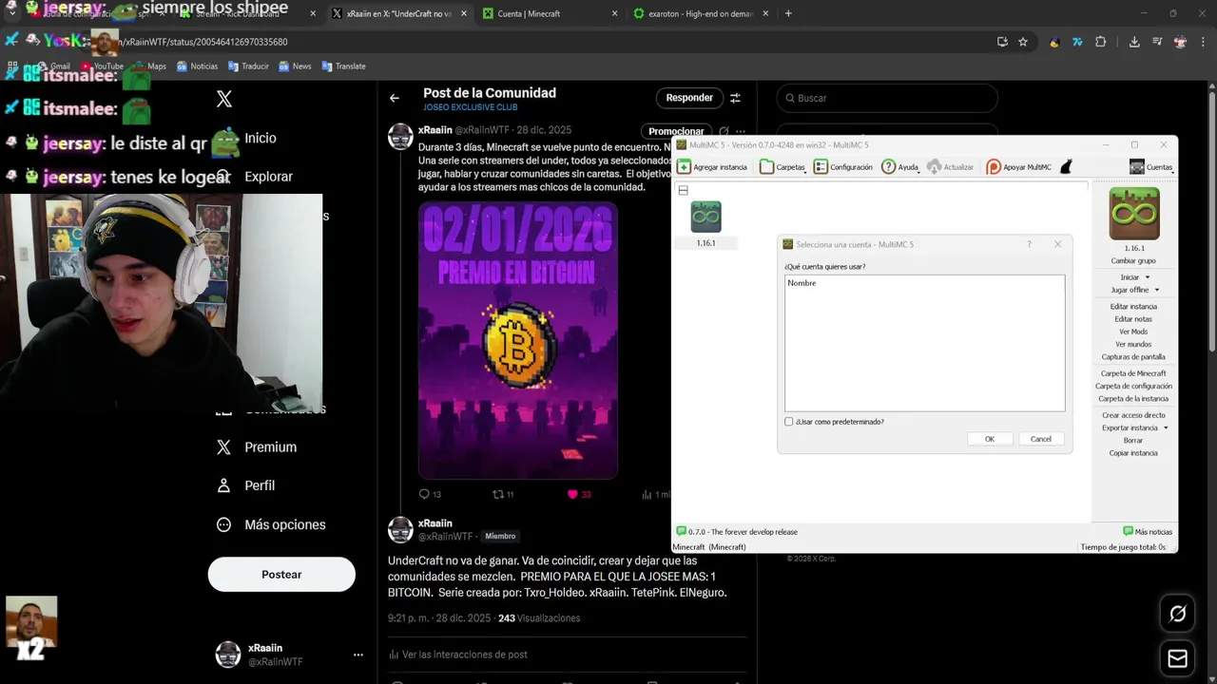1217x684 pixels.
Task: Click Apoyar MultiMC Patreon button
Action: (x=1019, y=167)
